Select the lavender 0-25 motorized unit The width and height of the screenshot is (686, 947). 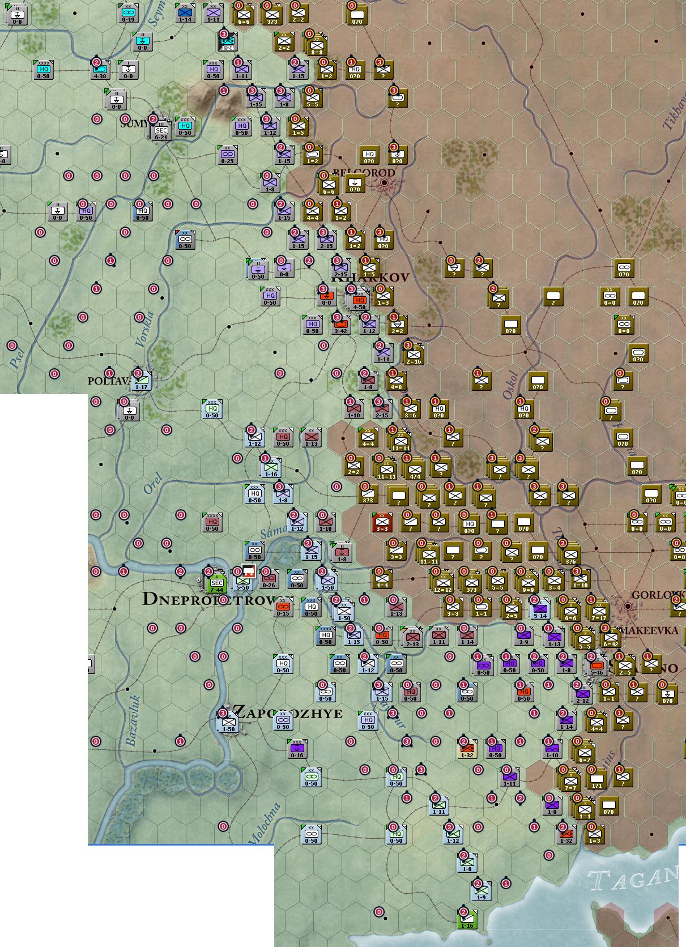(227, 155)
